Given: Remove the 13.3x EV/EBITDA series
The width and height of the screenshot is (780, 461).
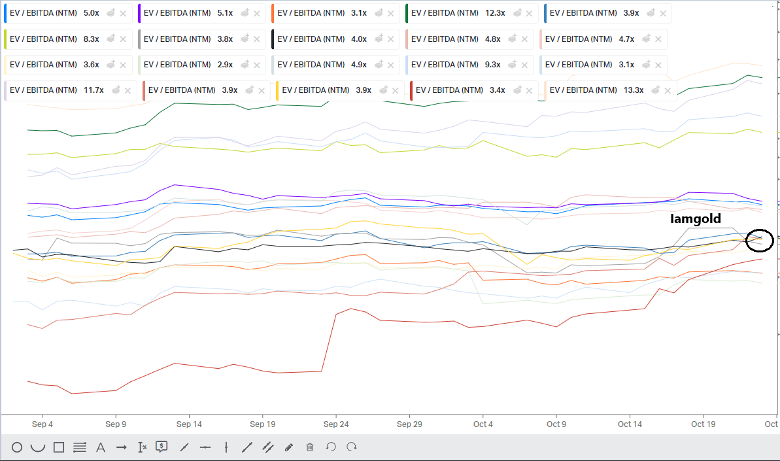Looking at the screenshot, I should click(667, 90).
